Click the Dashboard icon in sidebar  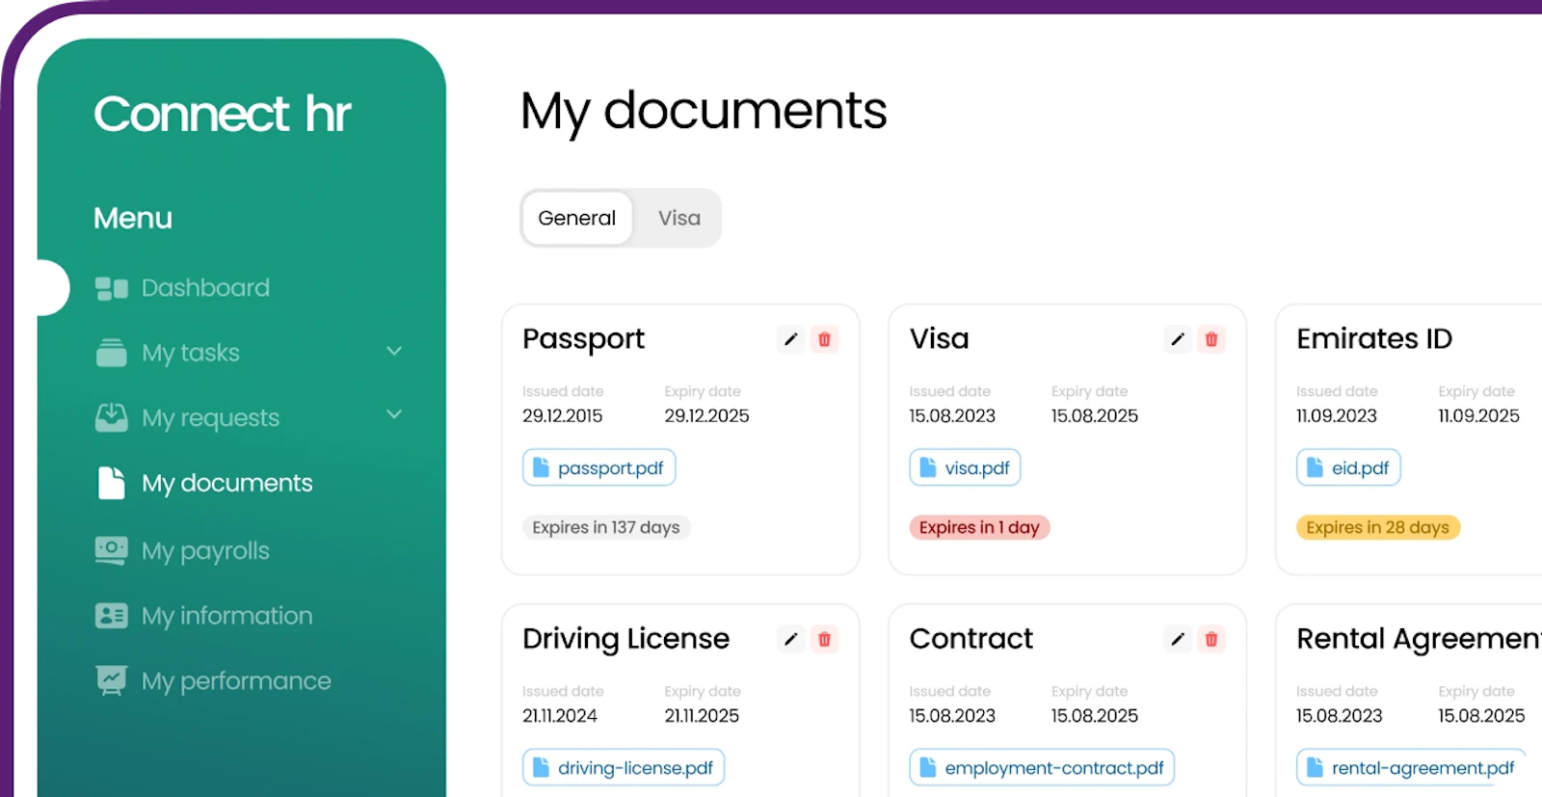coord(112,288)
